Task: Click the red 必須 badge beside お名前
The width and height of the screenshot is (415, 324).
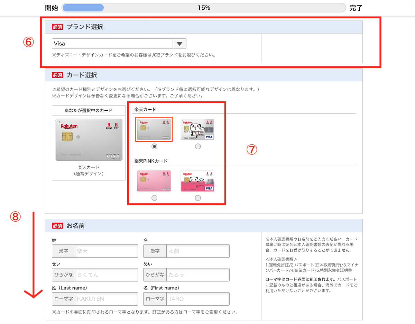Action: (57, 226)
